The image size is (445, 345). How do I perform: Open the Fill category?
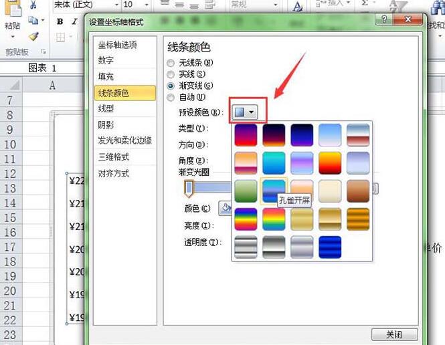coord(125,76)
